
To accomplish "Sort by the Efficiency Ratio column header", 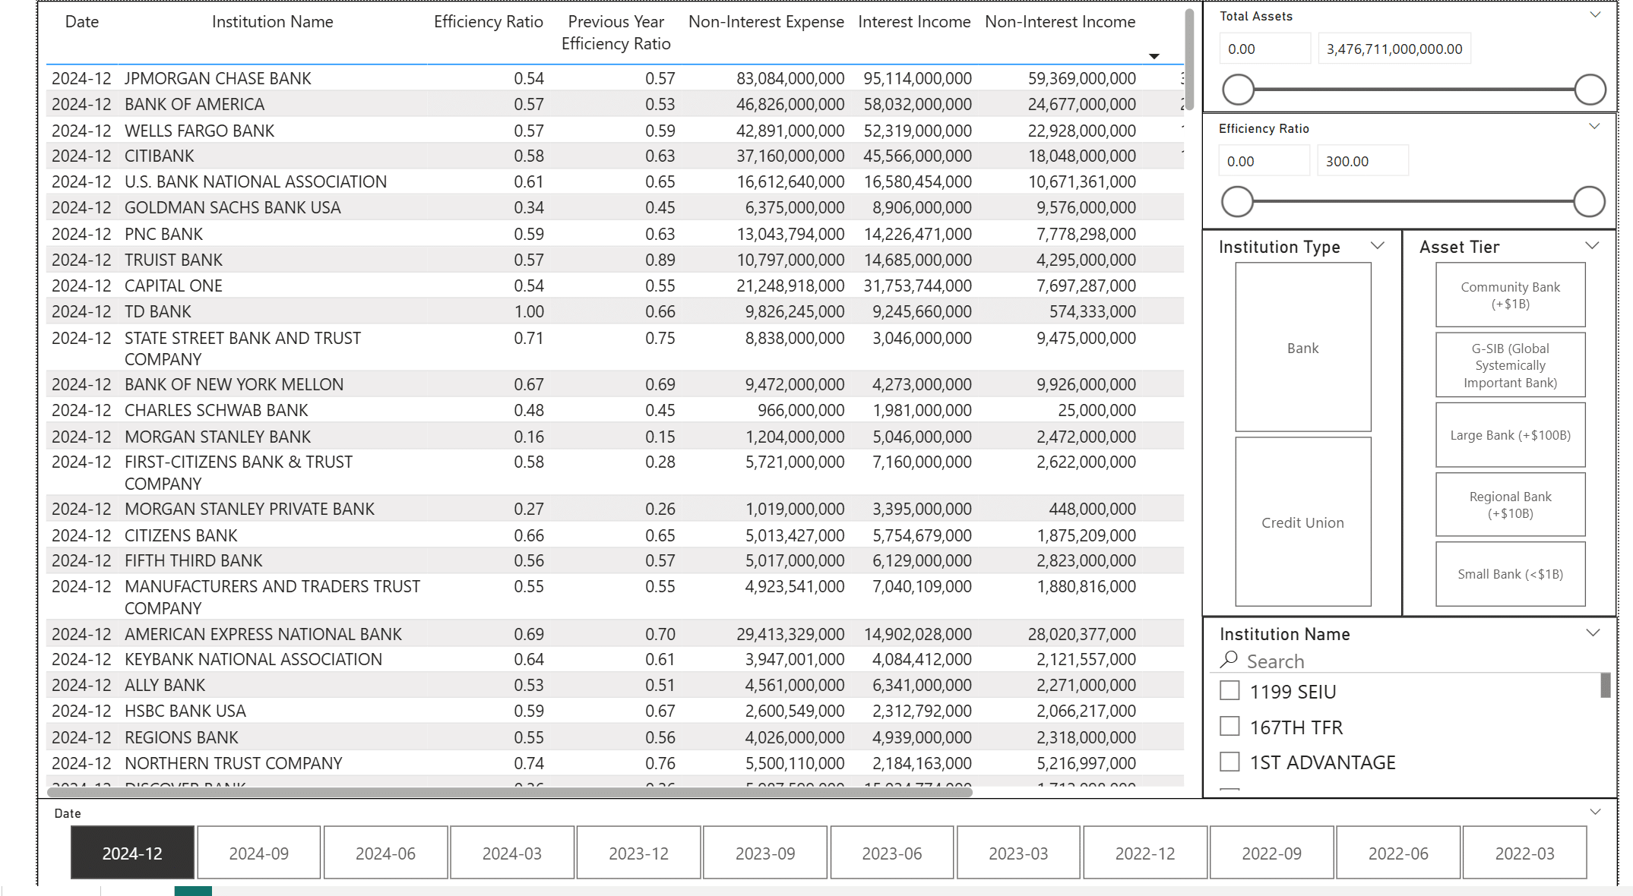I will click(x=488, y=22).
